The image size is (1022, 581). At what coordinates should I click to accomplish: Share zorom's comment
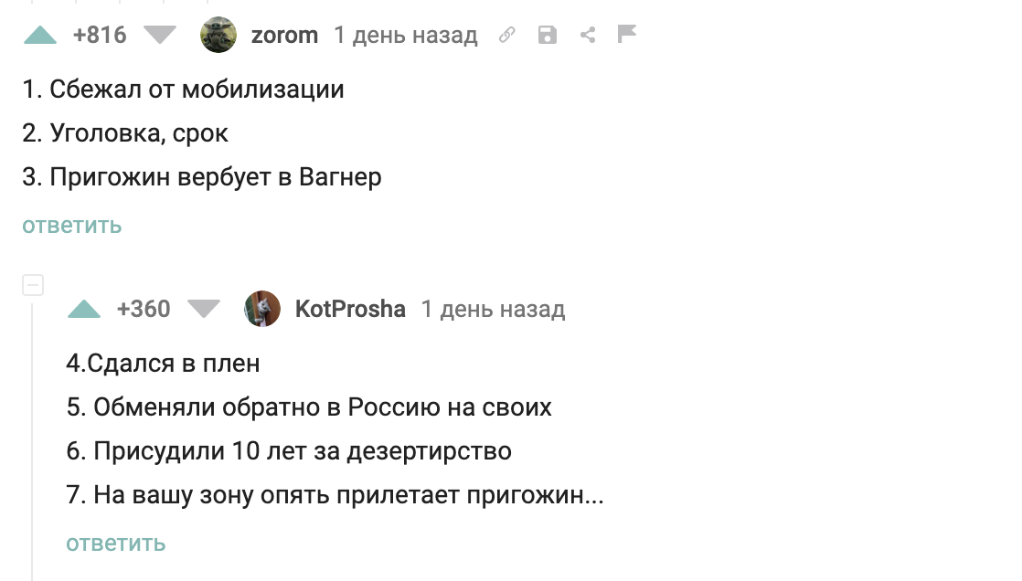[x=588, y=36]
